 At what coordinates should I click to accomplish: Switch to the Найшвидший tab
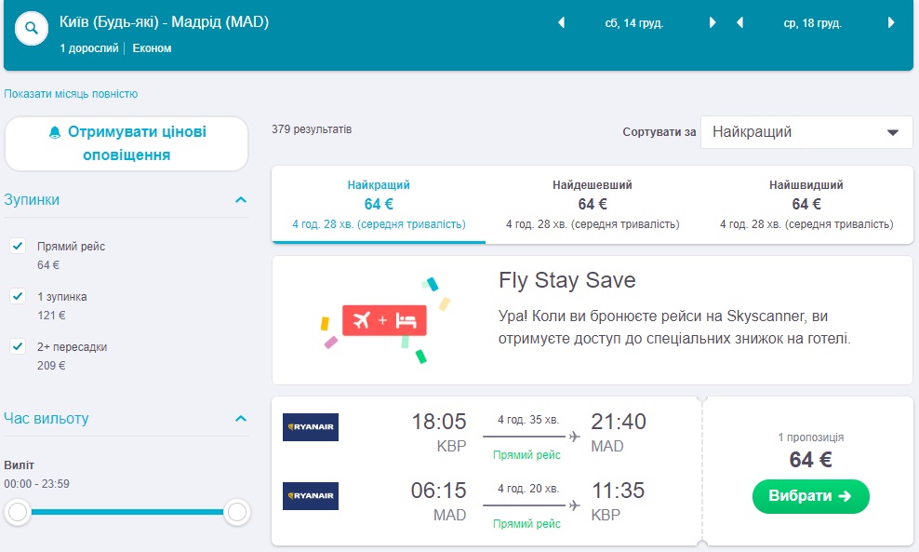tap(806, 204)
